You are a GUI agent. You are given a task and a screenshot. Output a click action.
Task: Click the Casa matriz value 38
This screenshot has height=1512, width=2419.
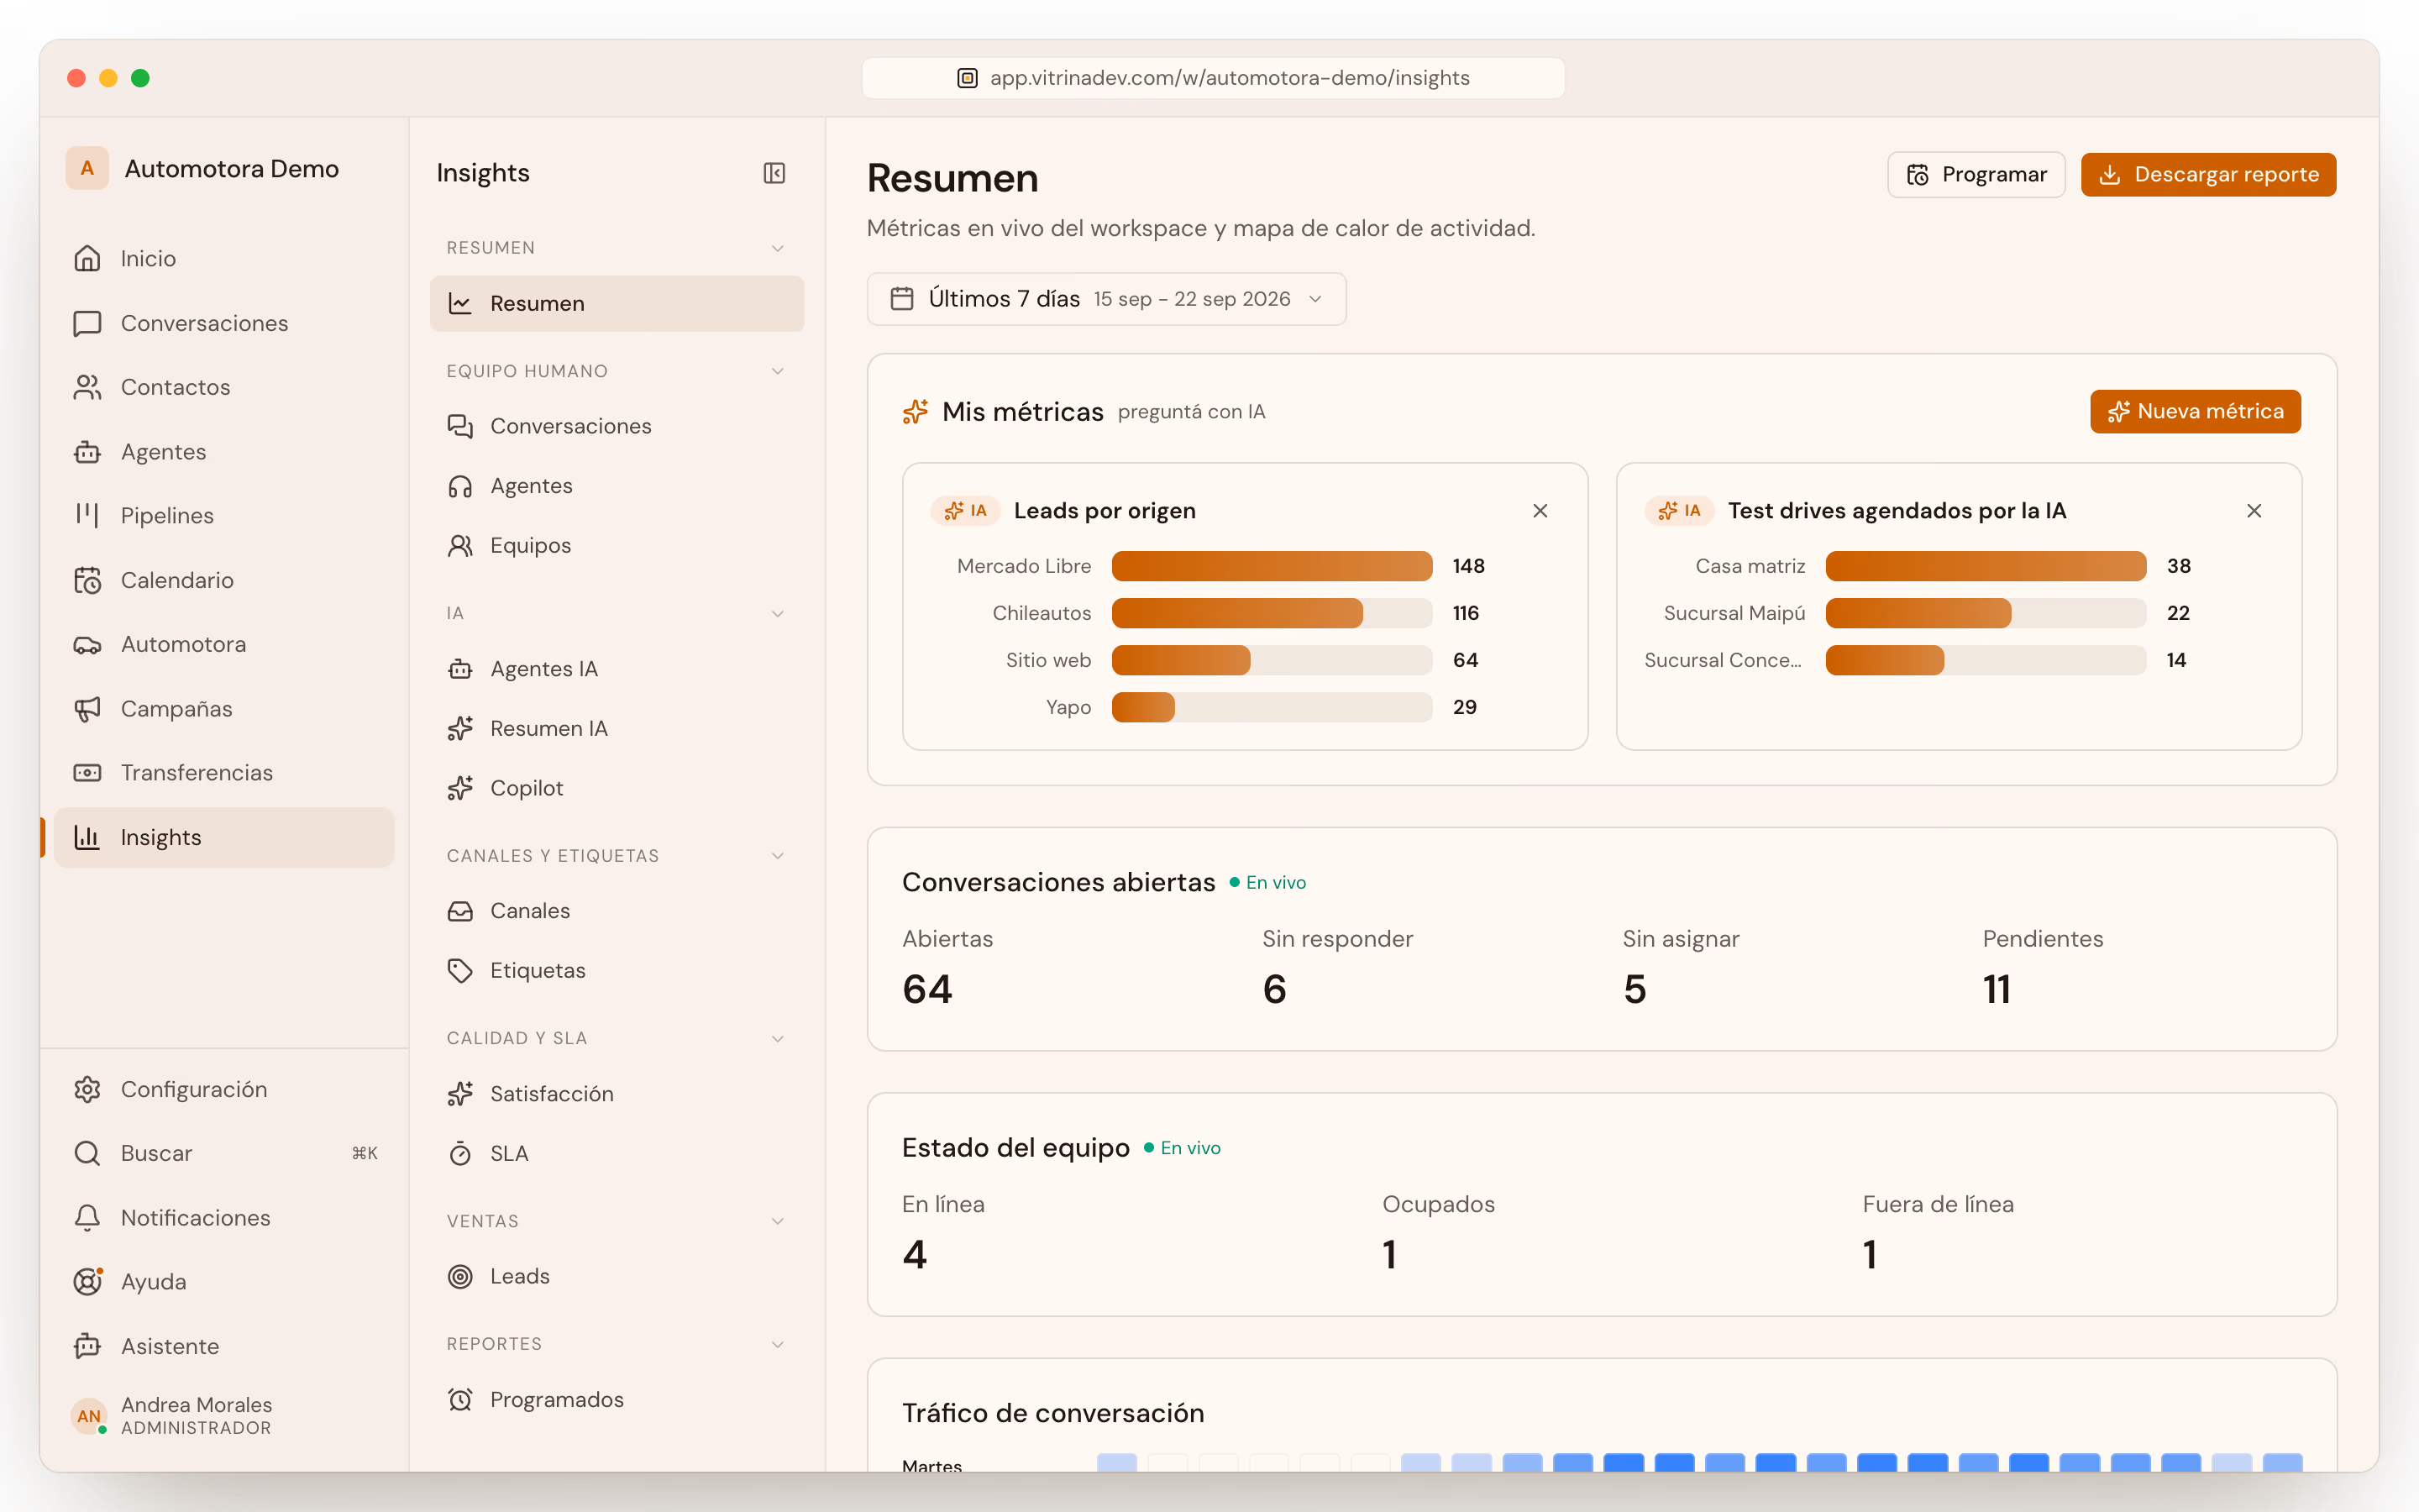[2178, 566]
